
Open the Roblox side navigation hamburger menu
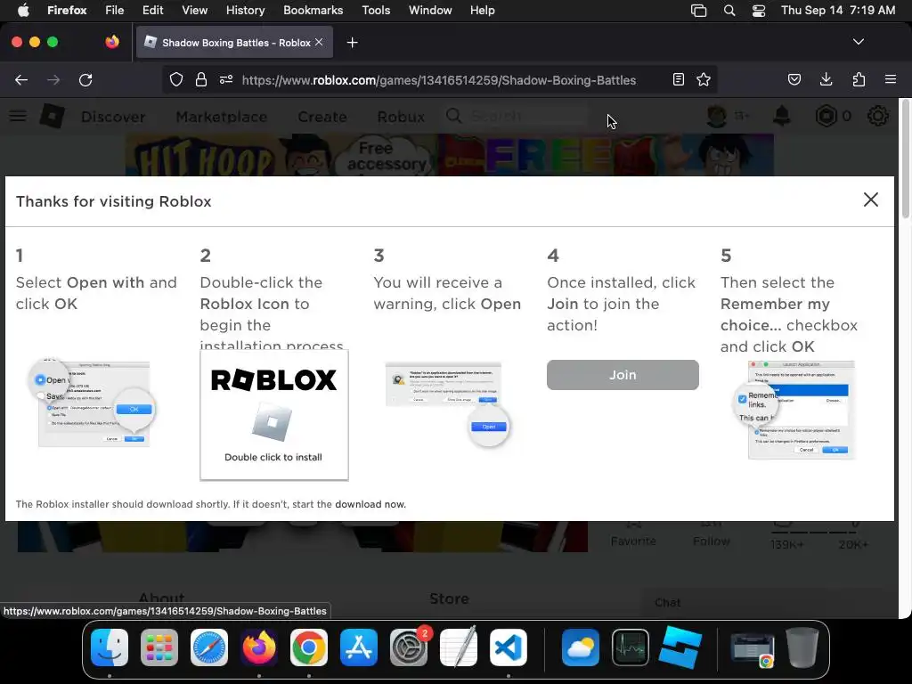(x=18, y=117)
